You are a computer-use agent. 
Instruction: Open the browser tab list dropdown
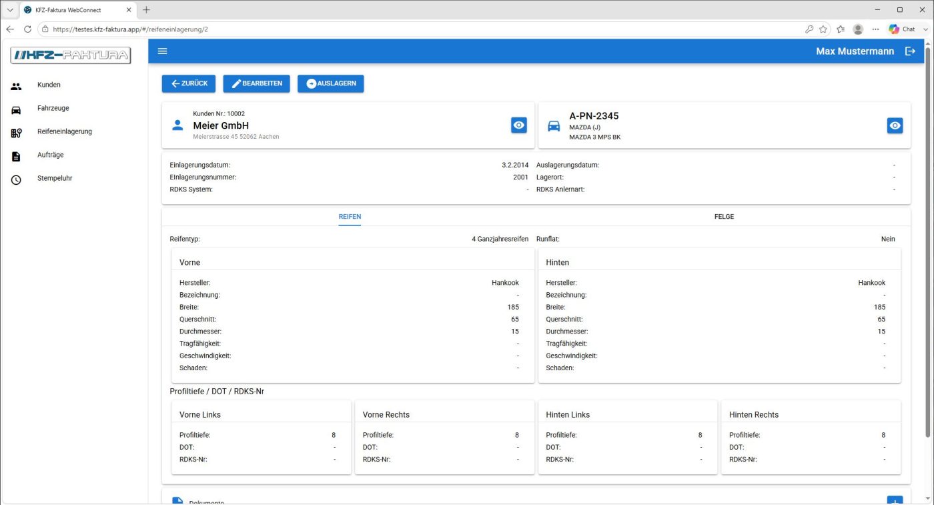pyautogui.click(x=9, y=10)
